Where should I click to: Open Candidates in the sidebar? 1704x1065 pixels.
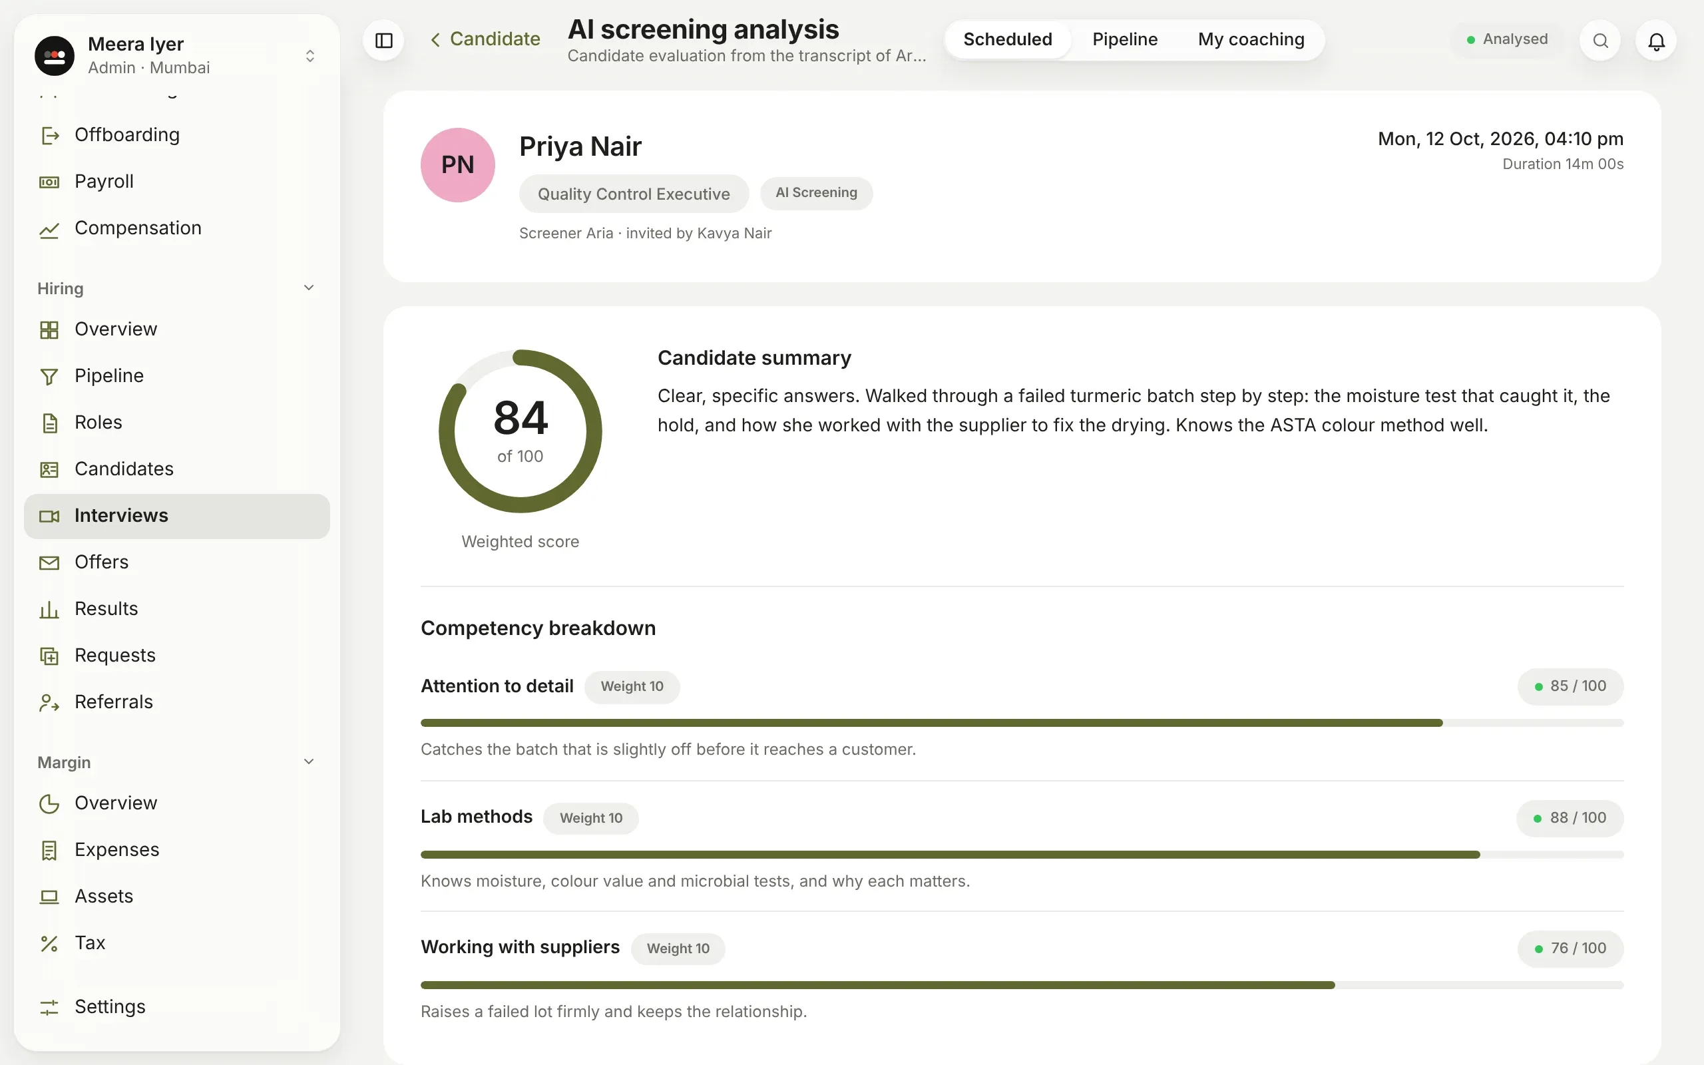[177, 469]
